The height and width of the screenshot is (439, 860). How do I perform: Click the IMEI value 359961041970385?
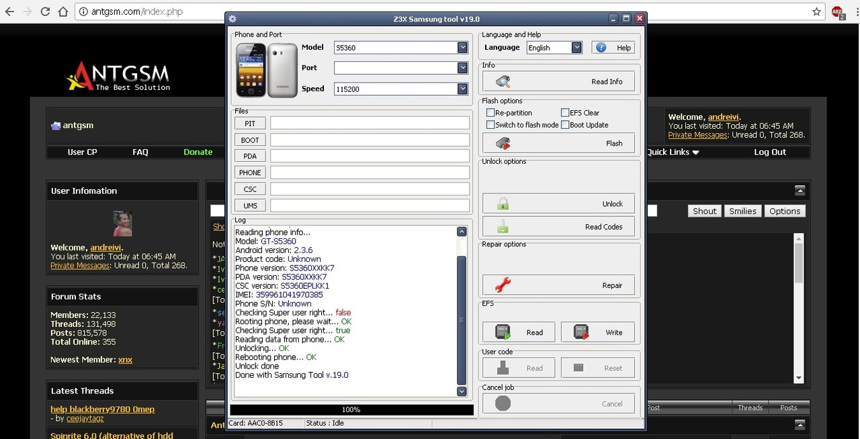pos(289,295)
